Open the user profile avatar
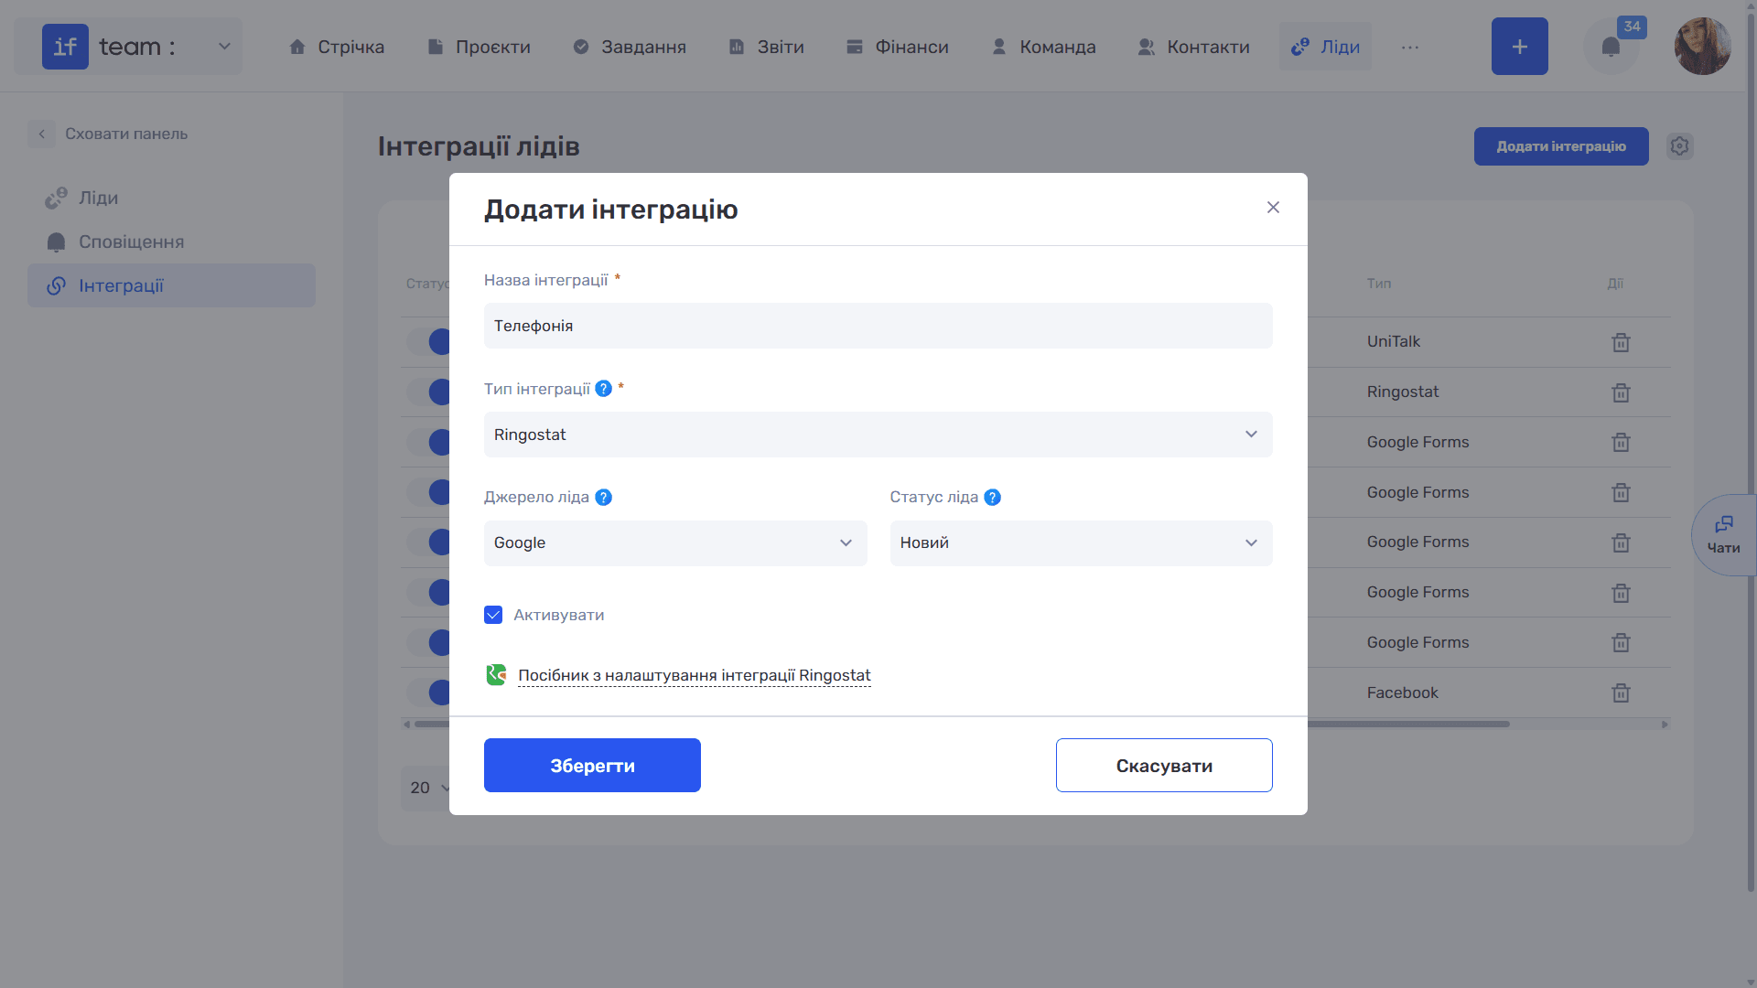This screenshot has width=1757, height=988. tap(1702, 47)
